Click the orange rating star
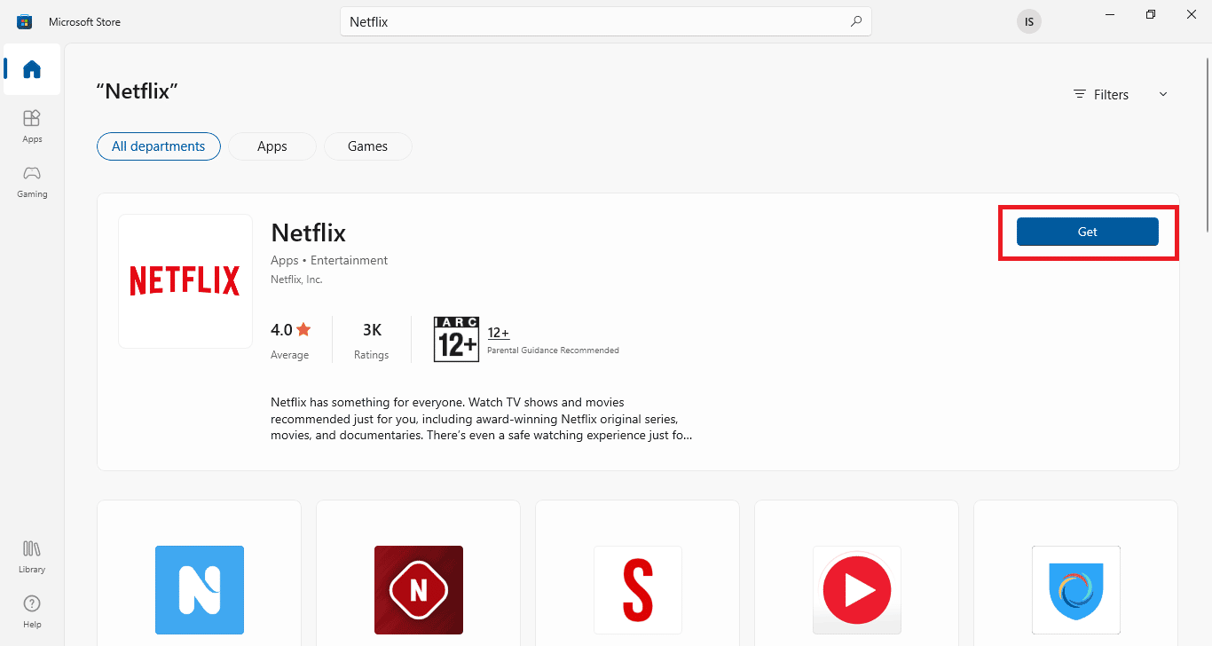1212x646 pixels. 303,329
